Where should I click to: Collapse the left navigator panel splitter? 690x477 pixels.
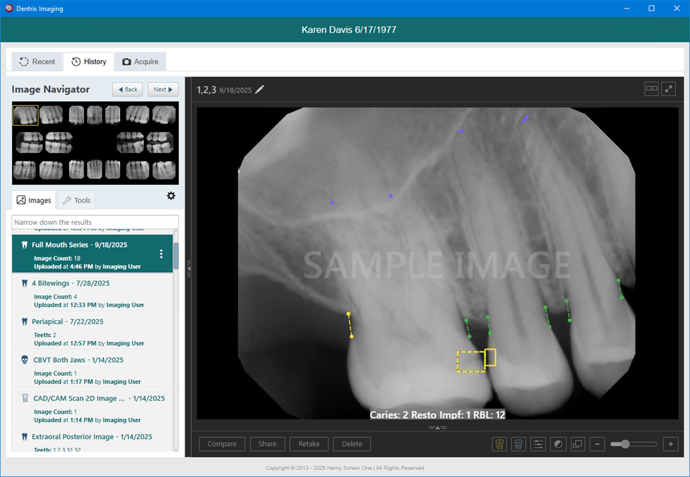point(188,269)
